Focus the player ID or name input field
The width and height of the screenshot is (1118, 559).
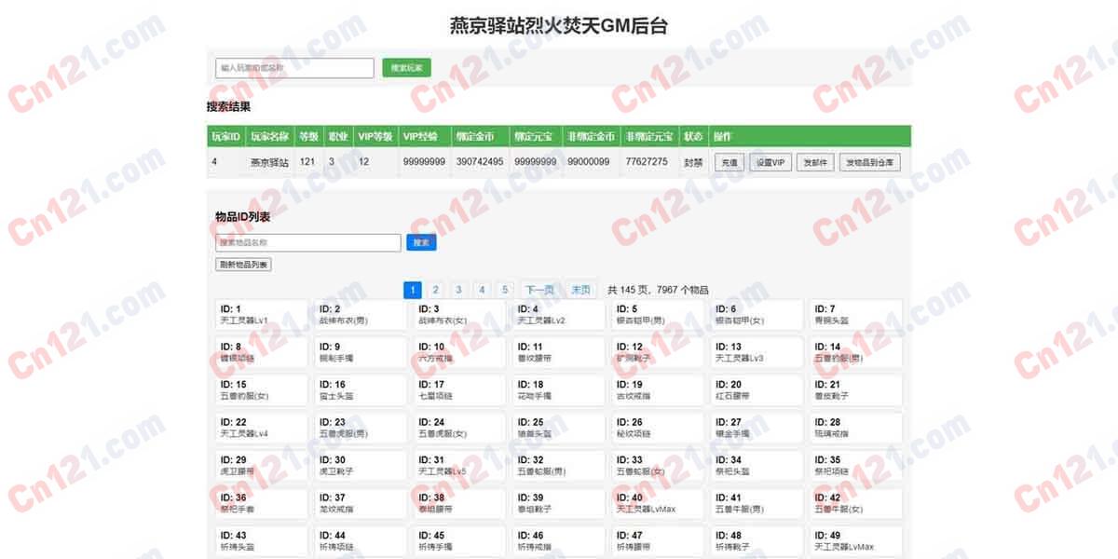click(x=294, y=68)
